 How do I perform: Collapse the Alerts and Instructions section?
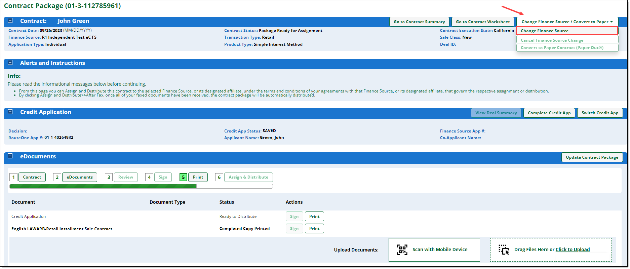(10, 63)
